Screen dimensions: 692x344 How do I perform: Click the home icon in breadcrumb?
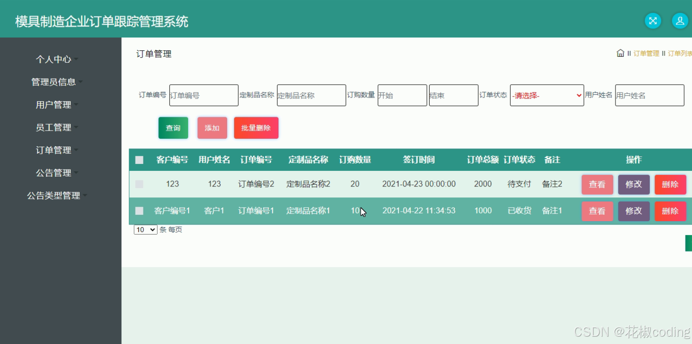click(x=621, y=53)
